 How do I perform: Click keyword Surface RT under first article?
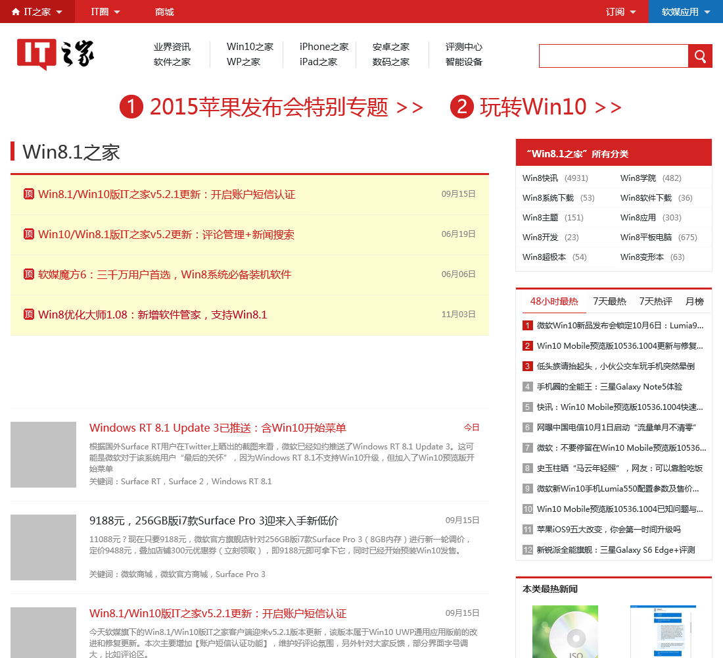(x=141, y=482)
